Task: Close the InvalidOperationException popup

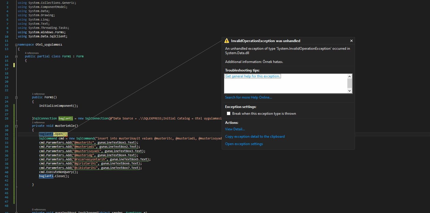Action: click(x=351, y=41)
